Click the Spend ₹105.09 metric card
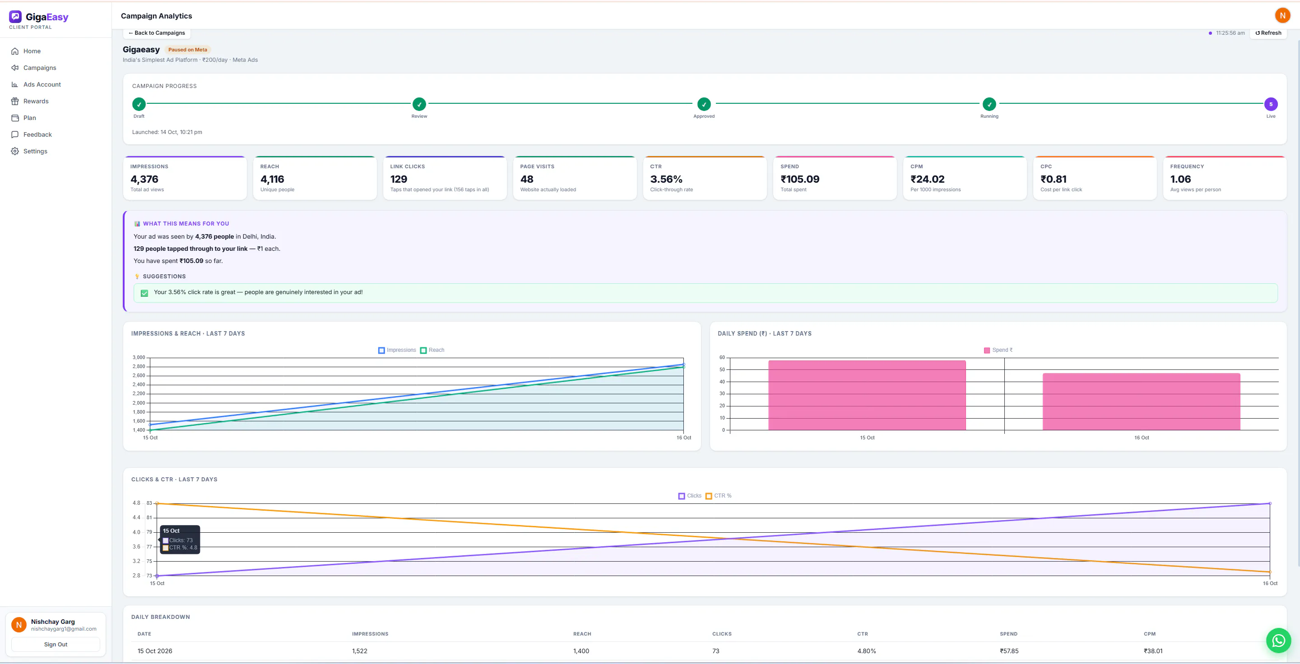The height and width of the screenshot is (664, 1300). 835,179
